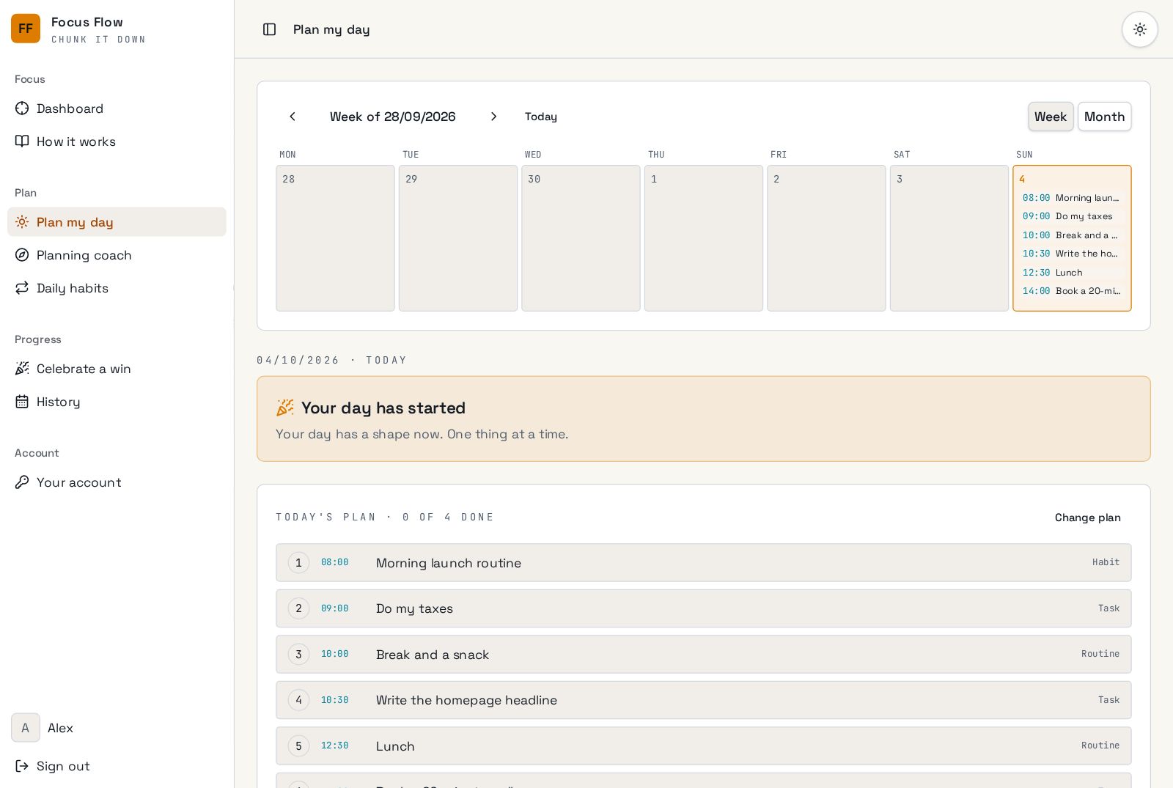Open Your account settings
This screenshot has width=1173, height=788.
[x=117, y=482]
